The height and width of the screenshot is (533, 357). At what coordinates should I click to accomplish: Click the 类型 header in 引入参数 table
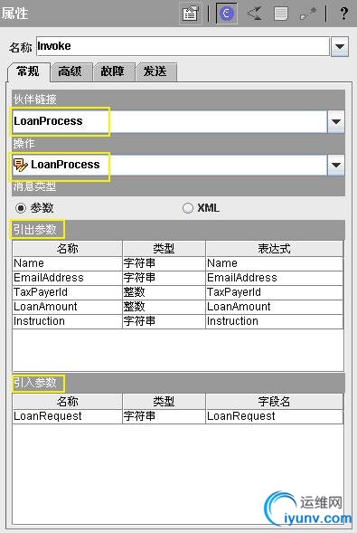164,402
